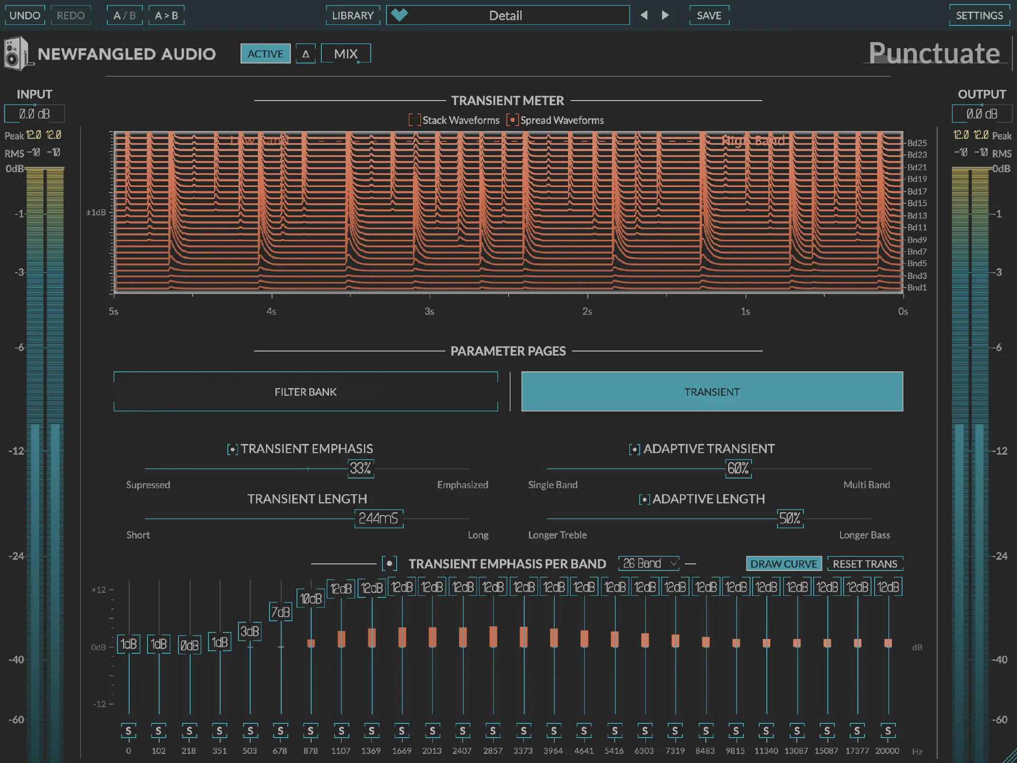This screenshot has width=1017, height=763.
Task: Toggle Adaptive Transient enable checkbox
Action: click(x=634, y=450)
